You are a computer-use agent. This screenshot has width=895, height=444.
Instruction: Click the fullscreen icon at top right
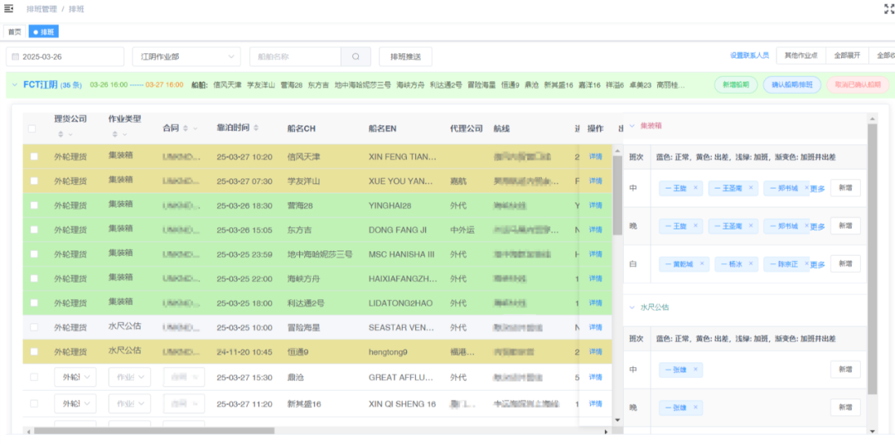click(x=888, y=8)
